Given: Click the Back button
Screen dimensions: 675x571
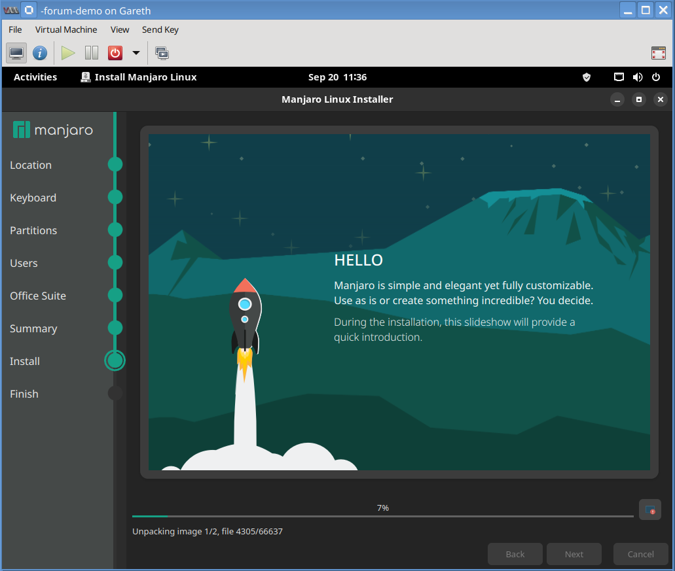Looking at the screenshot, I should click(x=515, y=554).
